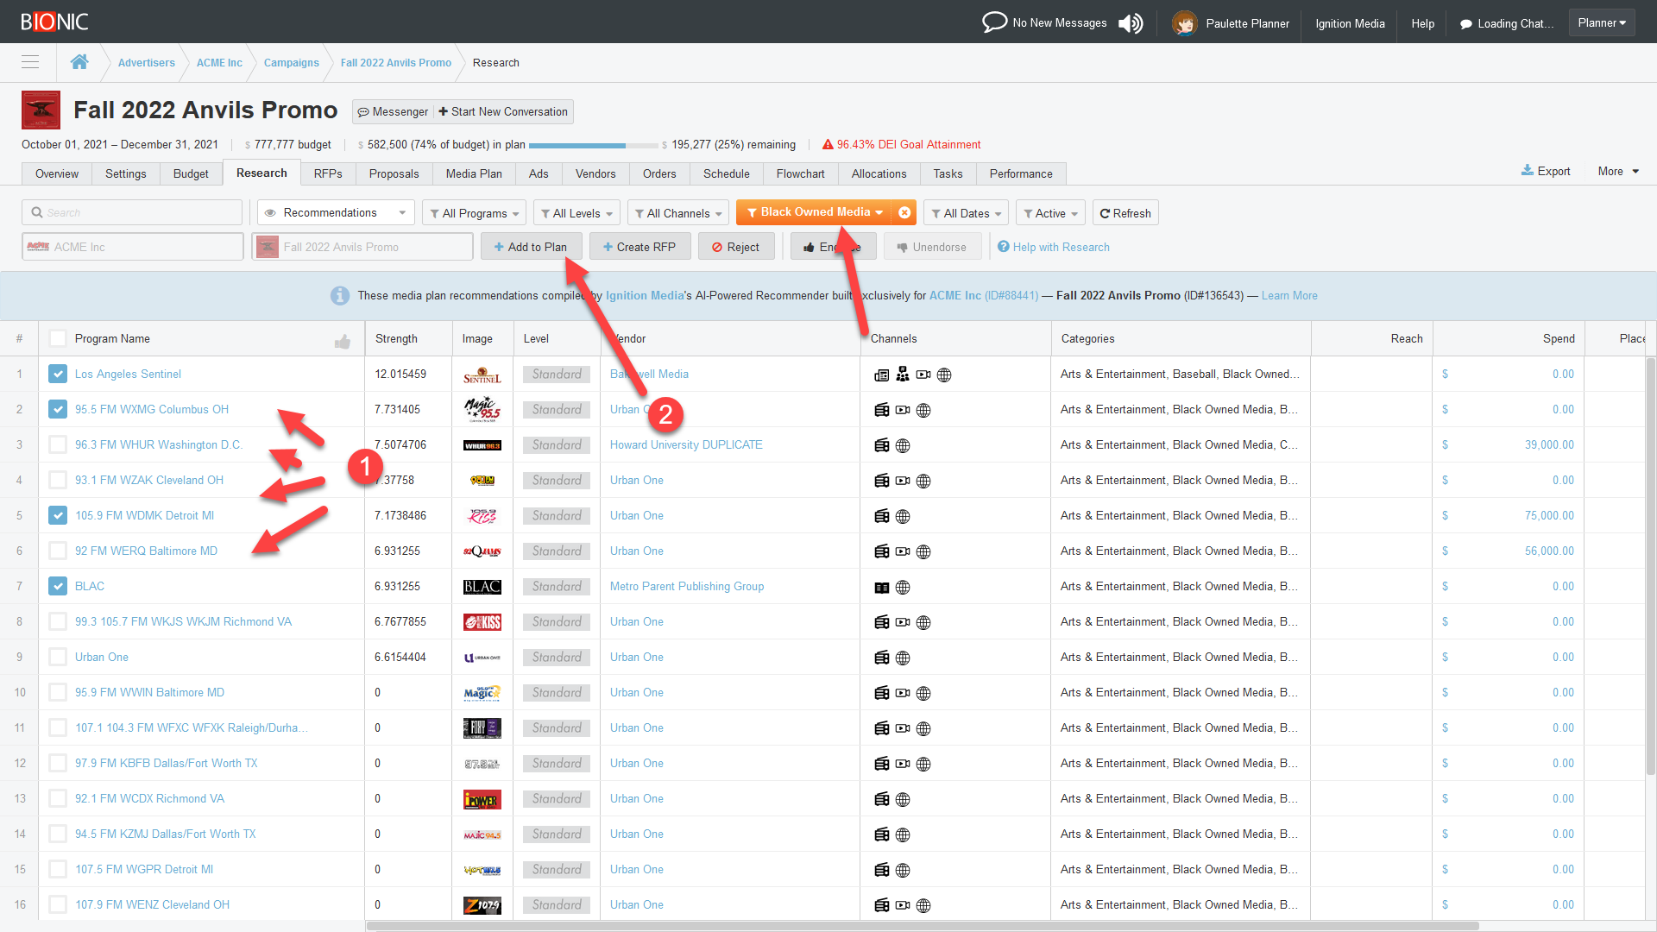Click the Refresh button
The height and width of the screenshot is (932, 1657).
click(1125, 213)
